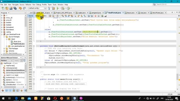The image size is (180, 101).
Task: Collapse the jButtonKeluarActionPerformed method fold
Action: tap(34, 46)
